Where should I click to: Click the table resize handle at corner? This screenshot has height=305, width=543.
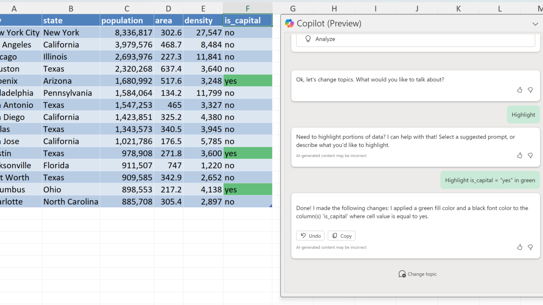click(271, 206)
